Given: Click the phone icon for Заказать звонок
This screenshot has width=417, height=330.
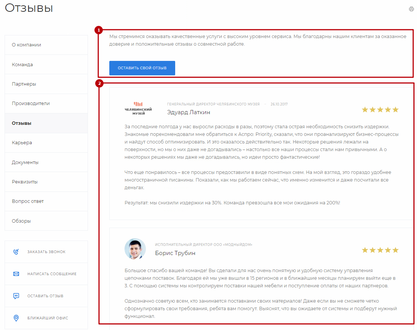Looking at the screenshot, I should tap(16, 252).
